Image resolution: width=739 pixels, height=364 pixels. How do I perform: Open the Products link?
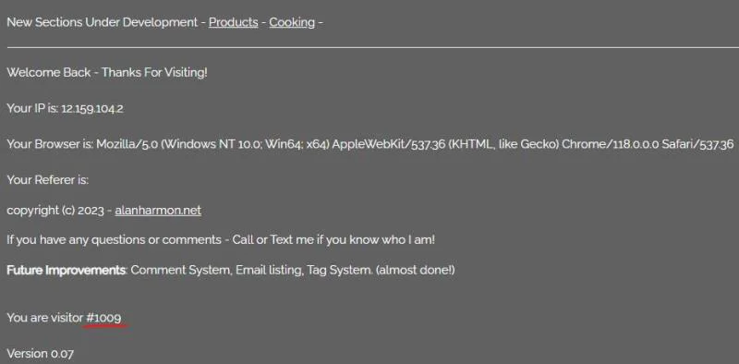[234, 22]
